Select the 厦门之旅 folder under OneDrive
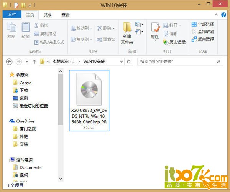The width and height of the screenshot is (230, 192). pyautogui.click(x=25, y=129)
